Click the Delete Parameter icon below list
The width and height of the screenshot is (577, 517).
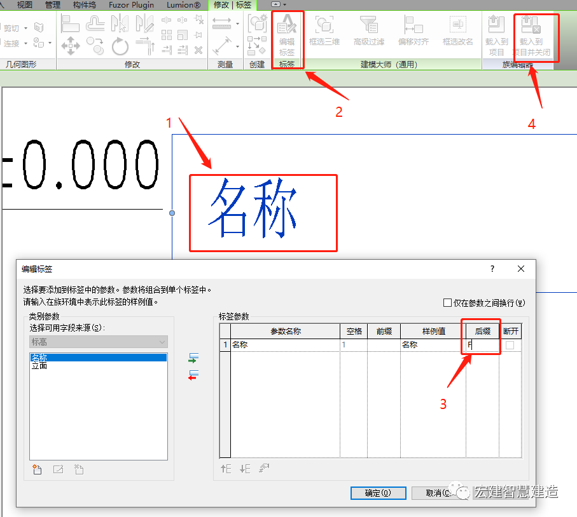click(x=79, y=469)
